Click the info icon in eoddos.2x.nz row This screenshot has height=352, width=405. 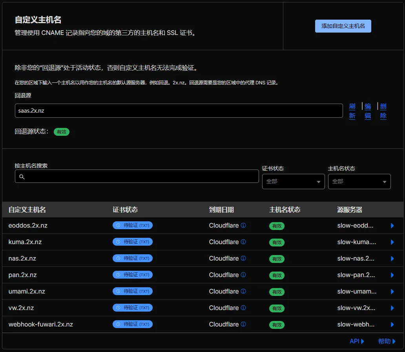coord(243,226)
